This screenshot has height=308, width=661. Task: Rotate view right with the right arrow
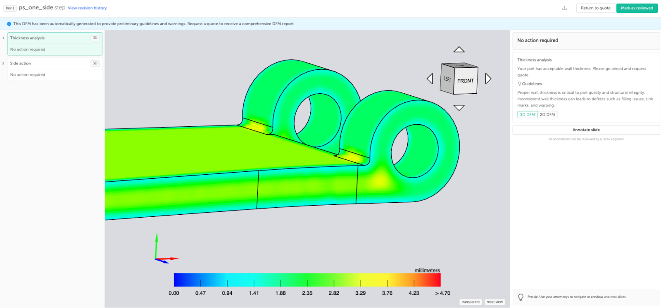click(x=488, y=78)
